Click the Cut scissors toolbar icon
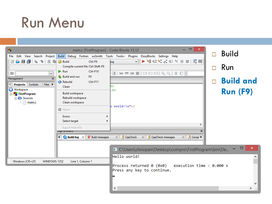Screen dimensions: 272x204 point(49,61)
